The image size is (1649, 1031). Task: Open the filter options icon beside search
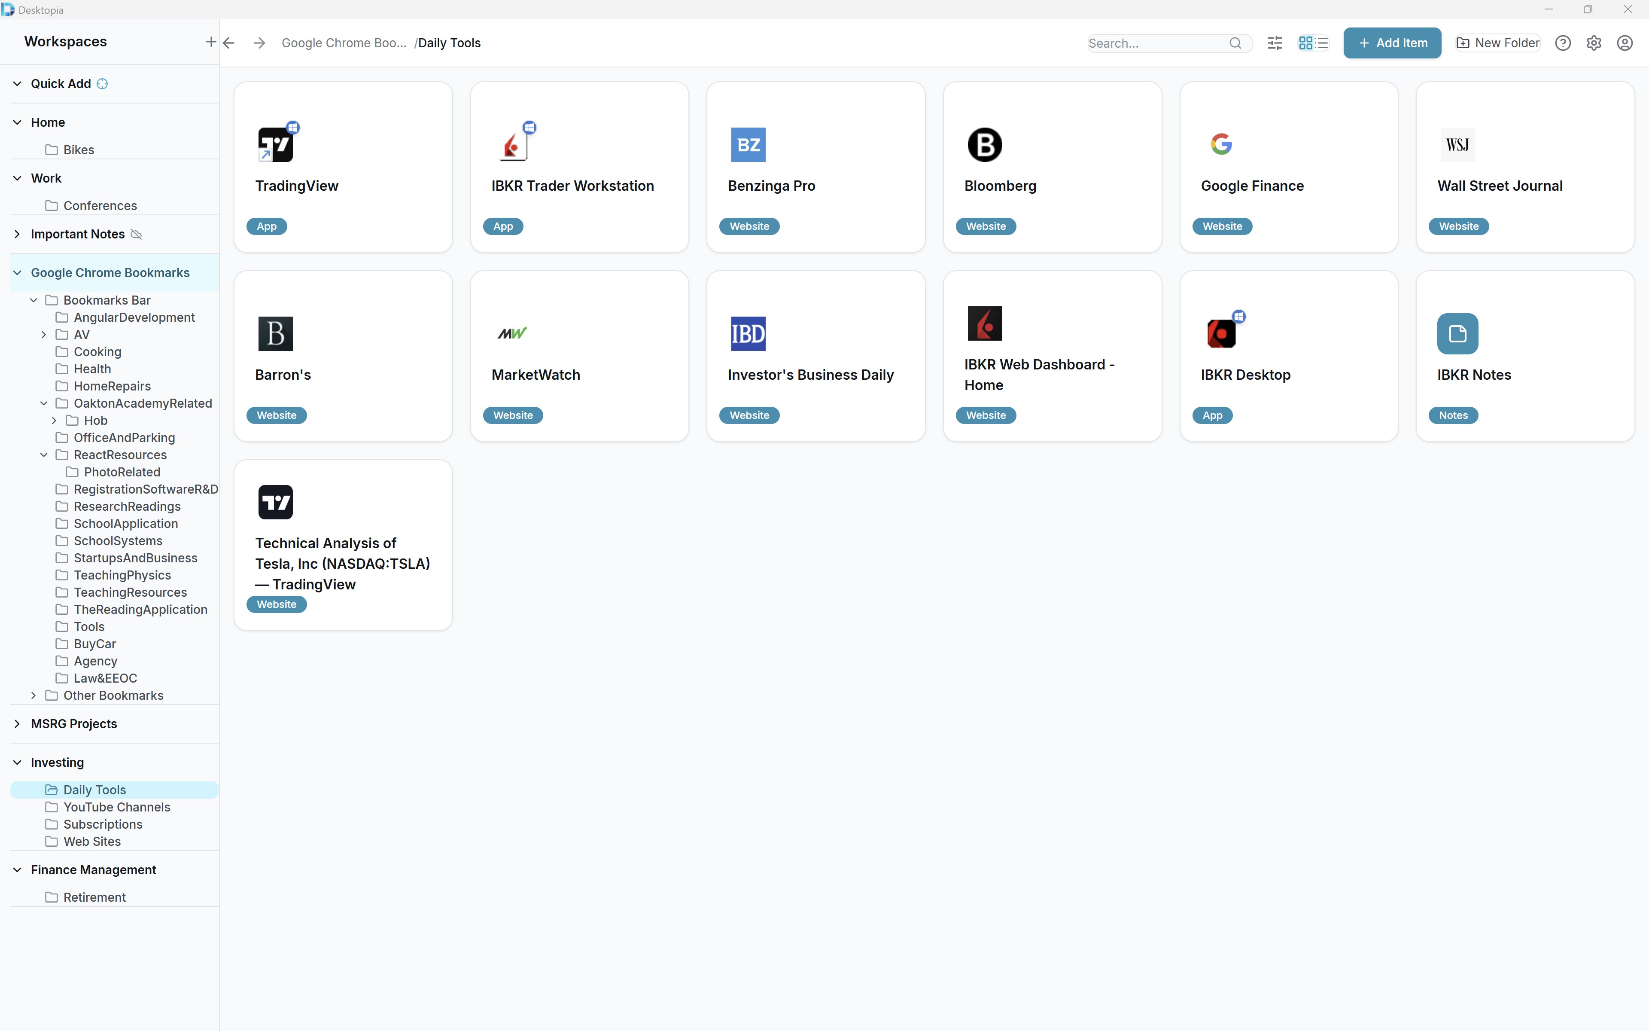[1274, 42]
